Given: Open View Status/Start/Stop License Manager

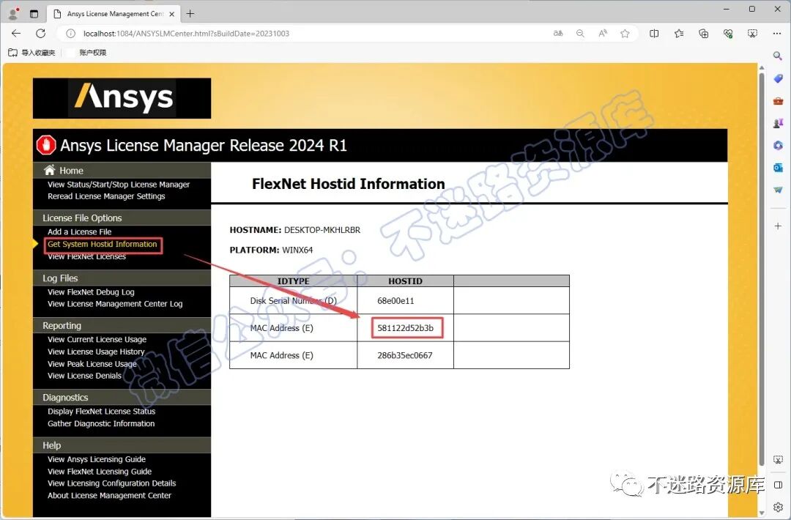Looking at the screenshot, I should pos(119,185).
